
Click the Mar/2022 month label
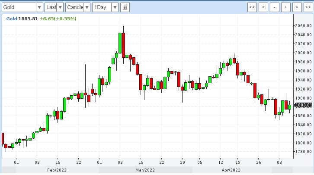(145, 170)
